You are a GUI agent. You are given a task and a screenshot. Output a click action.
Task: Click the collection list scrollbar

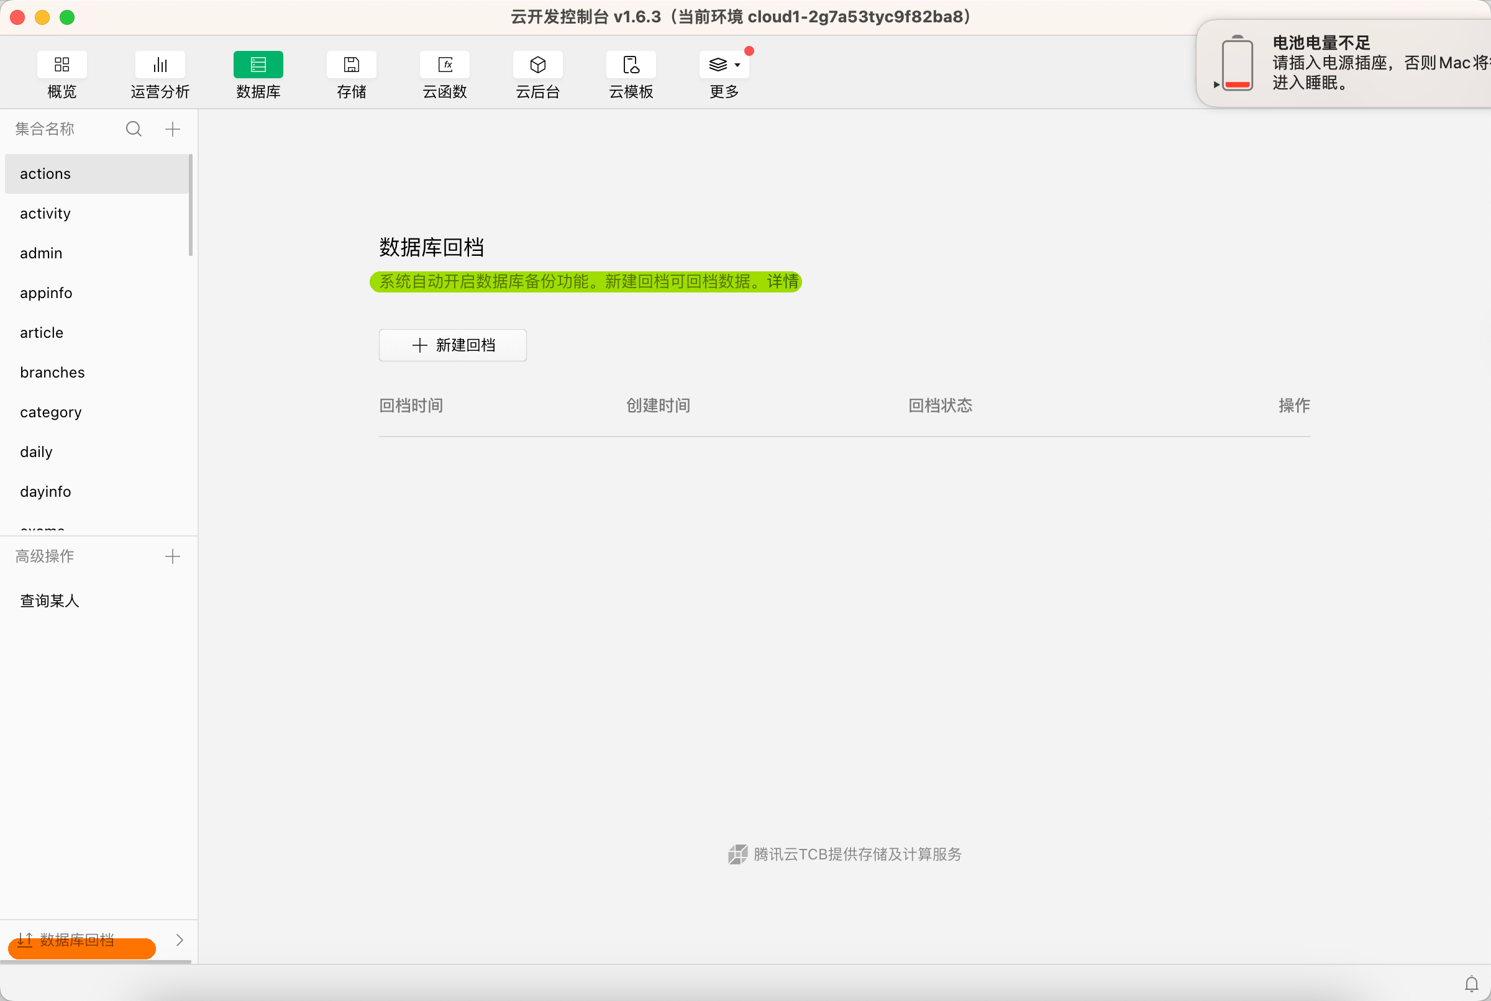pos(190,205)
